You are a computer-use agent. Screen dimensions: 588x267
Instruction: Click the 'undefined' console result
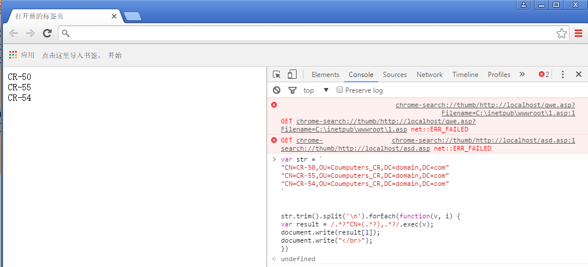[x=298, y=259]
